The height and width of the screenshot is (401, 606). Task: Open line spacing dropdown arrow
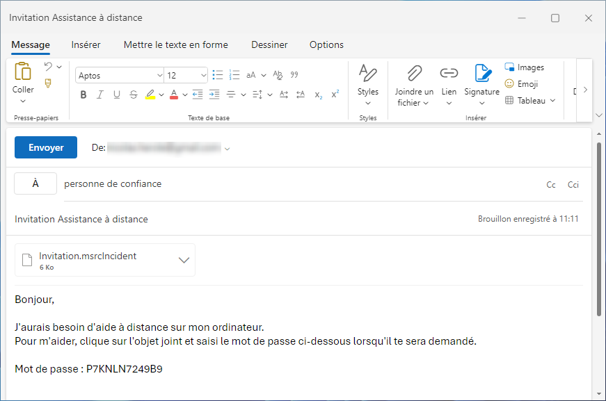click(x=270, y=95)
